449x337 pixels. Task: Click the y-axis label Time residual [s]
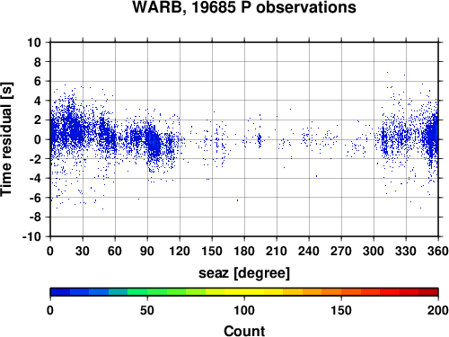tap(6, 139)
